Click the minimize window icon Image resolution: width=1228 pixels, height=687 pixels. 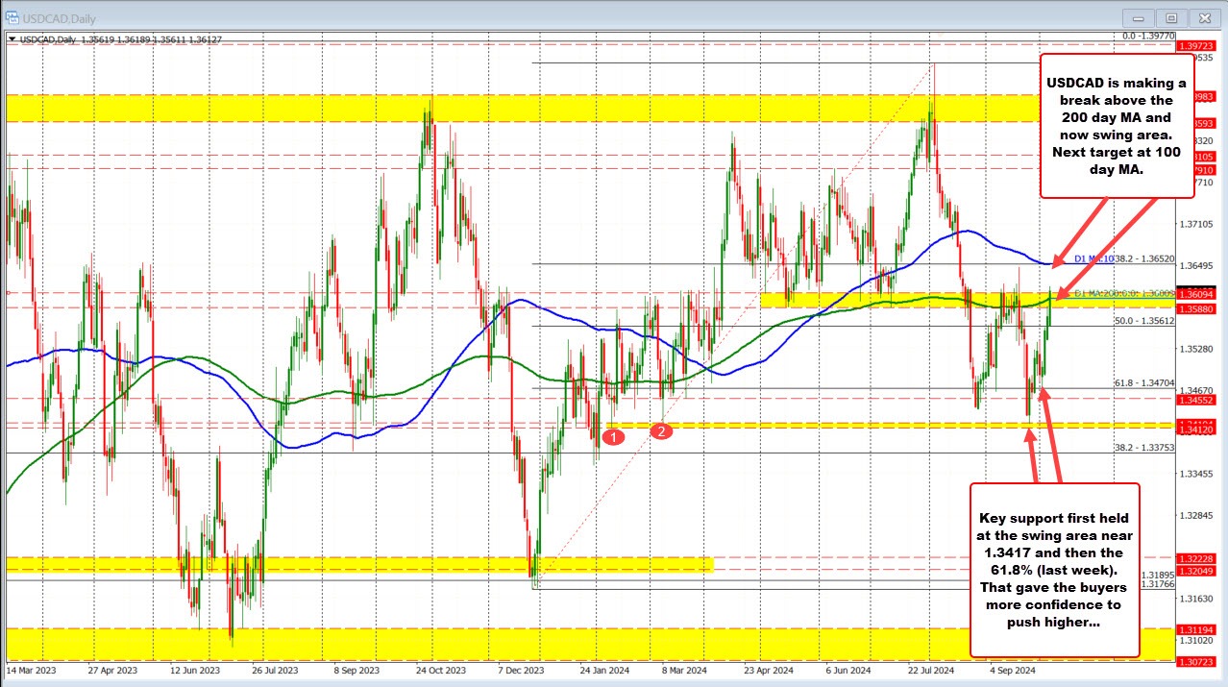(1137, 17)
